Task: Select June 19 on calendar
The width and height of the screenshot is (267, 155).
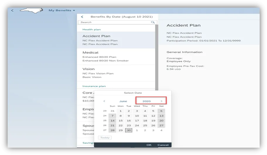Action: pos(153,121)
